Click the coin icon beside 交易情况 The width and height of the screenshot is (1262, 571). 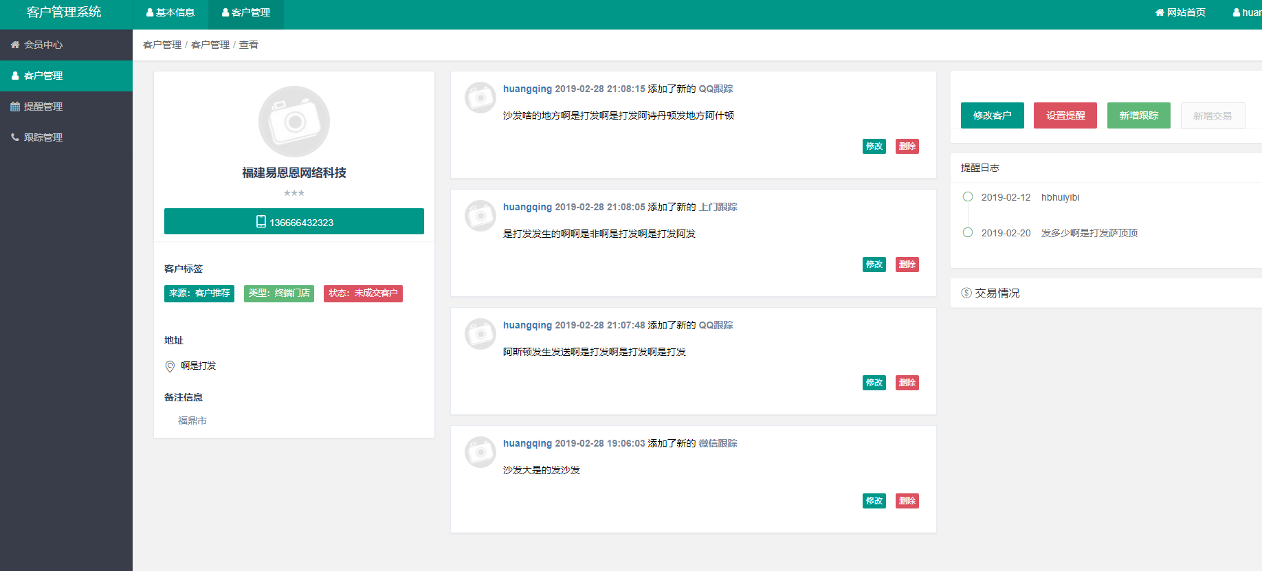(966, 293)
